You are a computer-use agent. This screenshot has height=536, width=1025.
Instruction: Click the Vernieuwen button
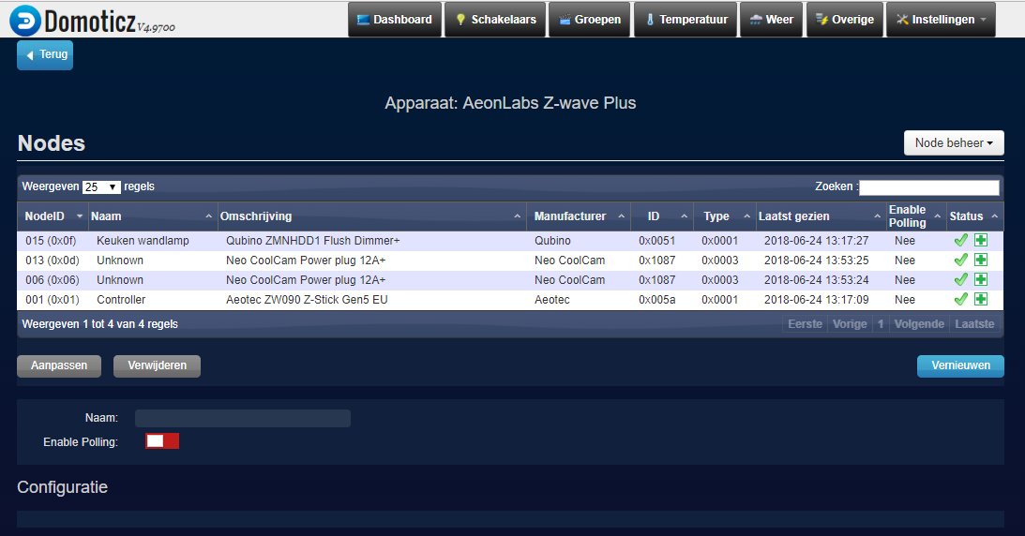pyautogui.click(x=960, y=365)
